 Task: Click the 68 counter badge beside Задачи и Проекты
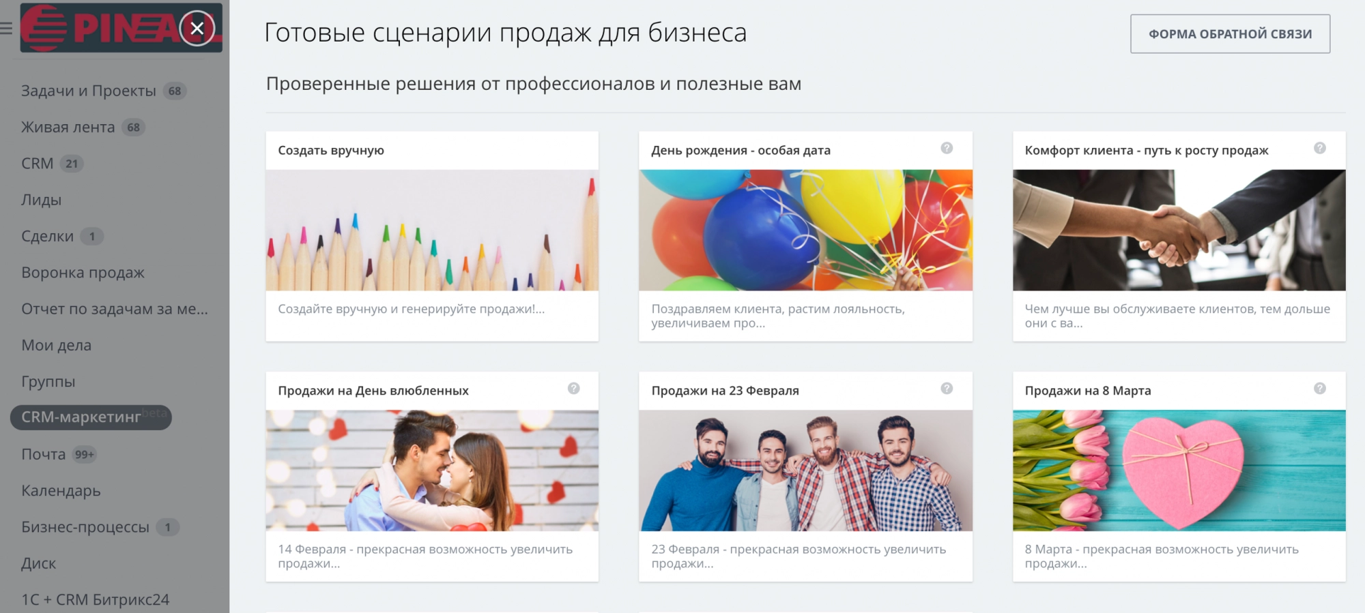point(175,91)
